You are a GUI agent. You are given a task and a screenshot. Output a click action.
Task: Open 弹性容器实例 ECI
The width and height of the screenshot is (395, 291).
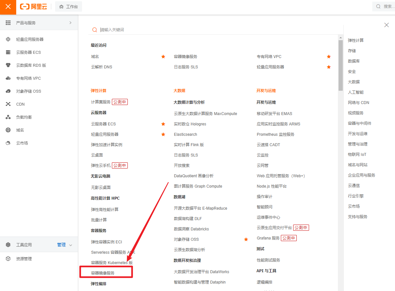pos(106,242)
